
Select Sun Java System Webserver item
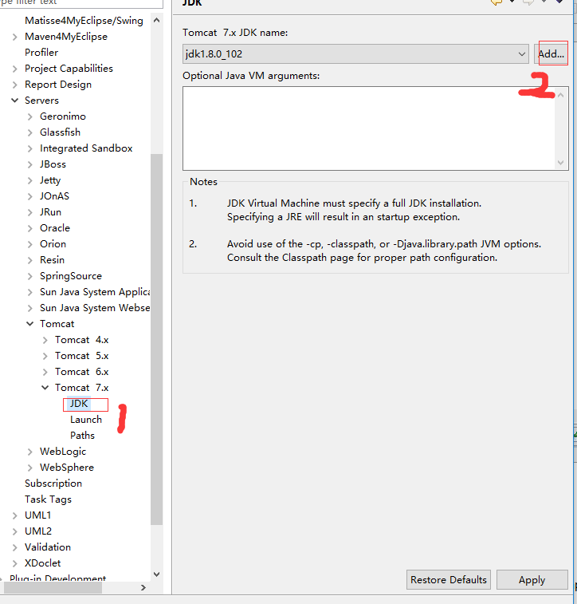95,308
